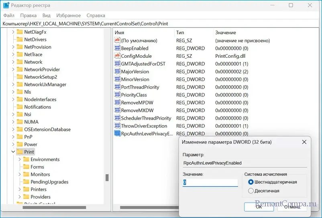Select the ThrowDriverException value icon
This screenshot has width=322, height=218.
click(118, 126)
